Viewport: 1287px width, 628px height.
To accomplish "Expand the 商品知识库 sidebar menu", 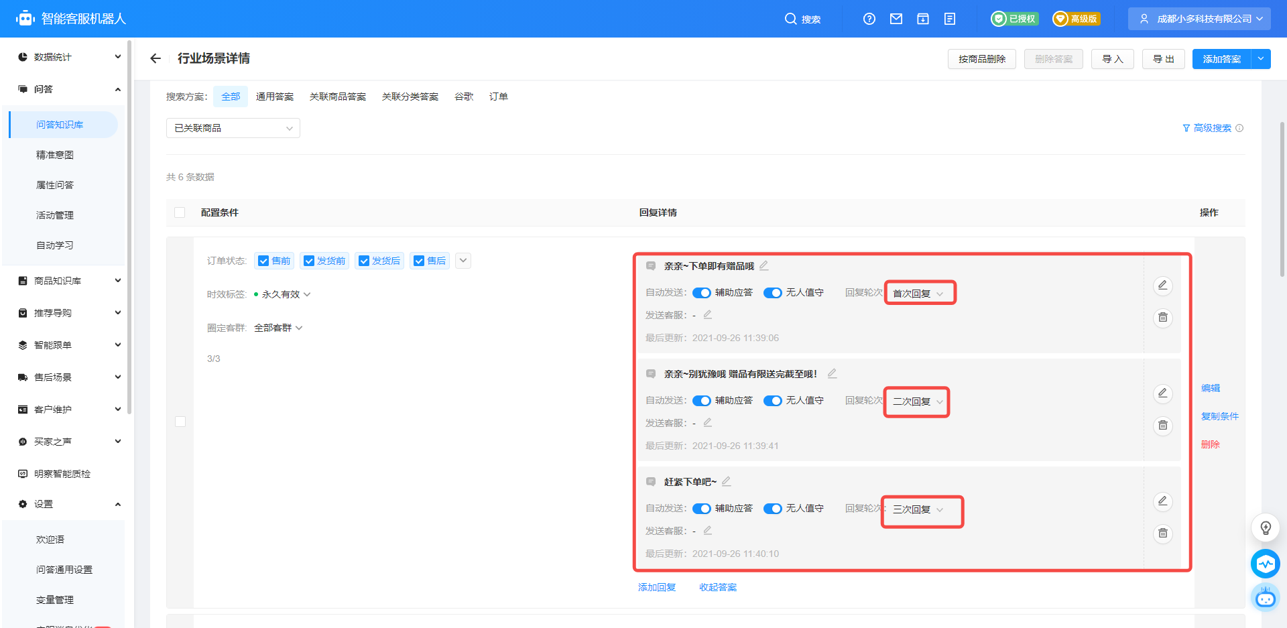I will click(x=69, y=281).
